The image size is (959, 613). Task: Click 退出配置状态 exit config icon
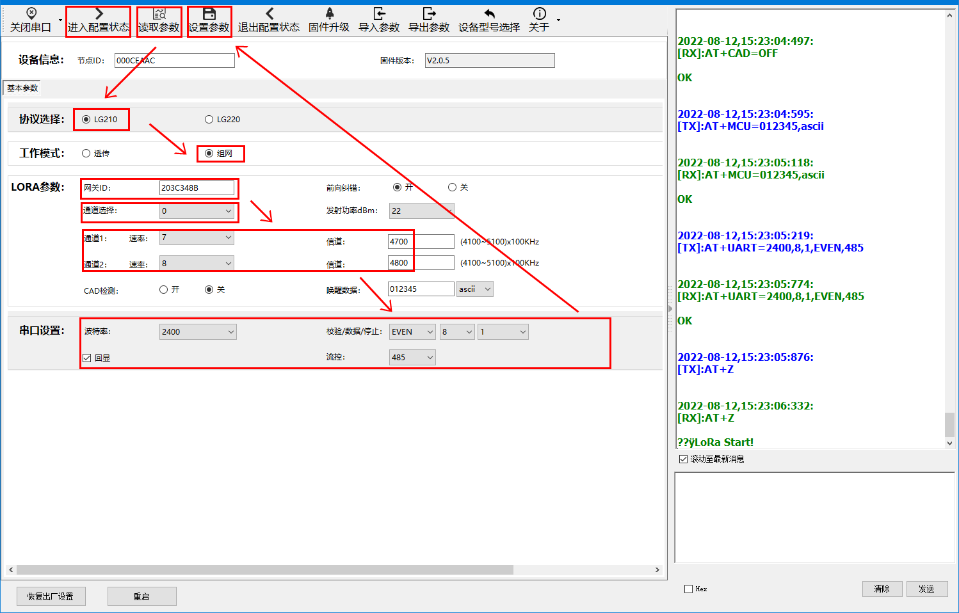pyautogui.click(x=269, y=13)
